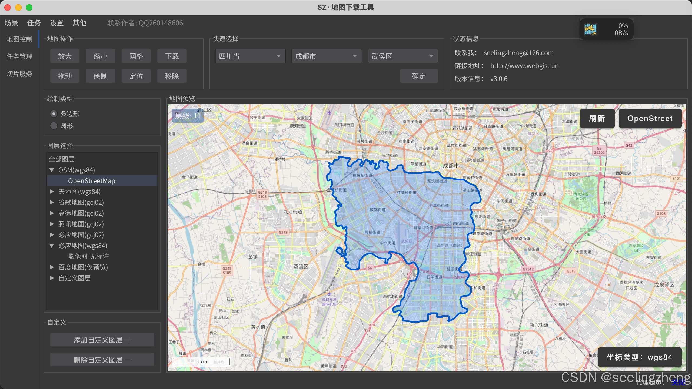This screenshot has height=389, width=692.
Task: Select the 圆形 radio button
Action: pyautogui.click(x=54, y=126)
